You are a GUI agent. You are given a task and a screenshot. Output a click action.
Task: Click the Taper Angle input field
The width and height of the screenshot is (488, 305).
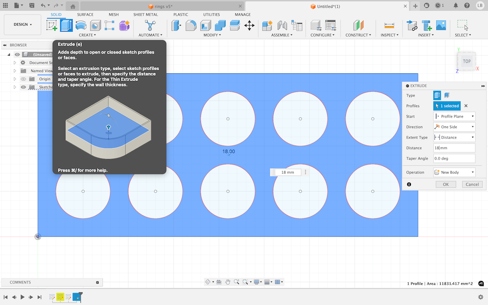tap(454, 159)
